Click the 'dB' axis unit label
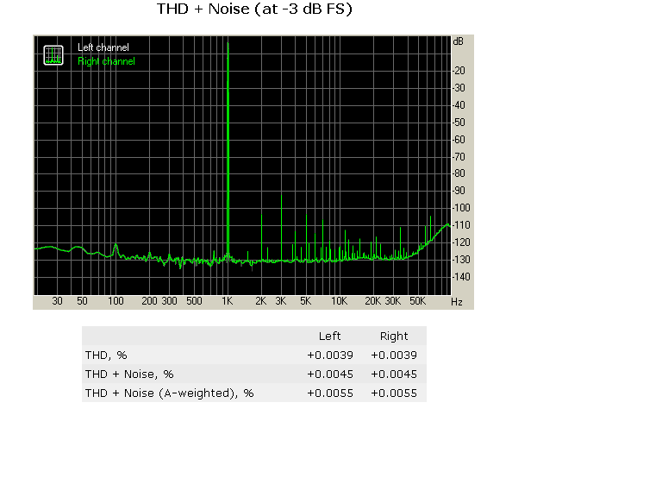Image resolution: width=662 pixels, height=497 pixels. pos(458,41)
